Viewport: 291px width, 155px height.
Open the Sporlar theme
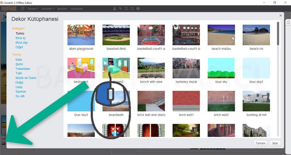point(21,91)
